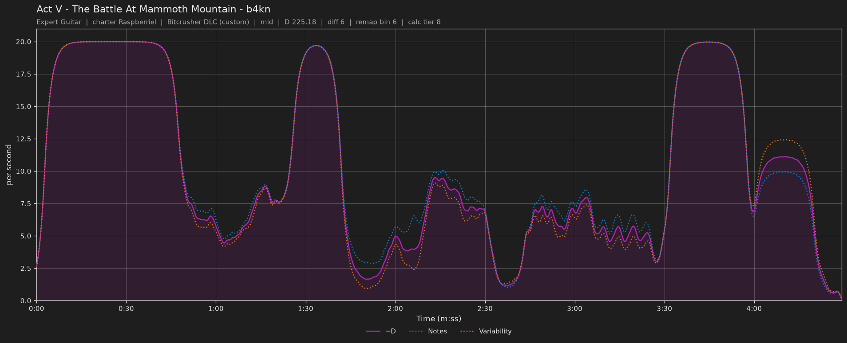
Task: Select the "Expert Guitar" subtitle text
Action: (x=59, y=22)
